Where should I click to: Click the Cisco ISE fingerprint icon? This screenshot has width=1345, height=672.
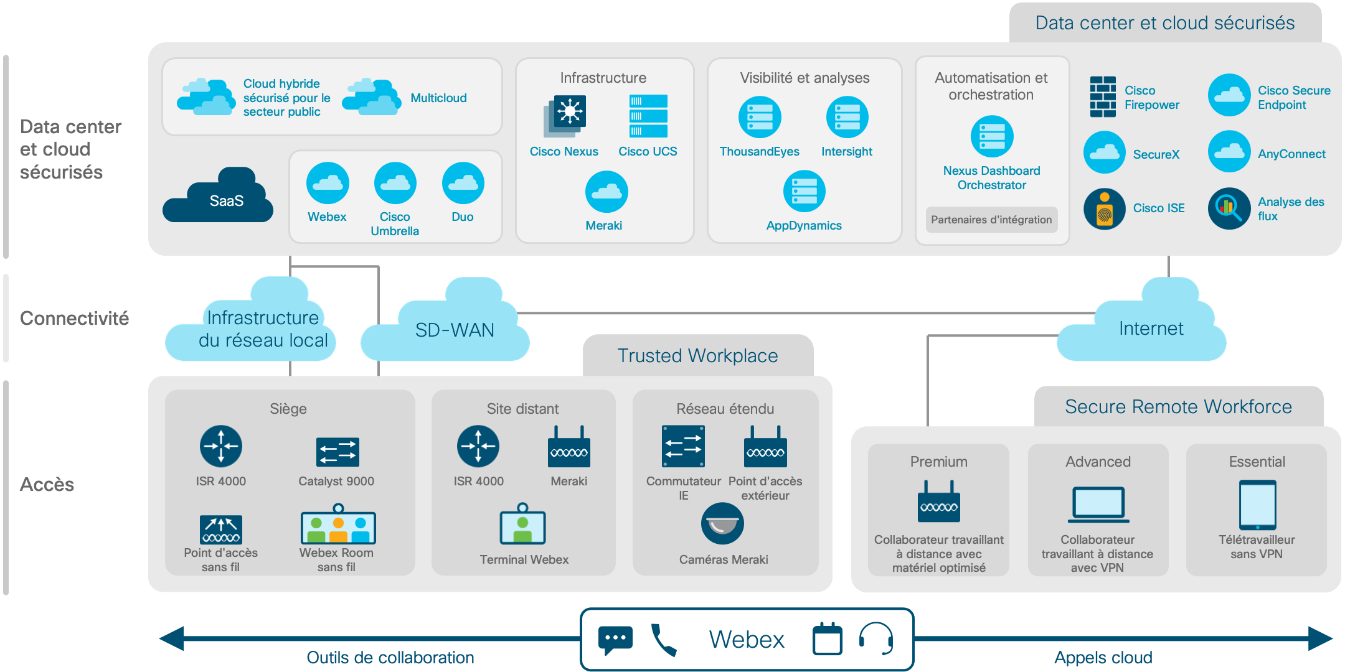tap(1105, 208)
